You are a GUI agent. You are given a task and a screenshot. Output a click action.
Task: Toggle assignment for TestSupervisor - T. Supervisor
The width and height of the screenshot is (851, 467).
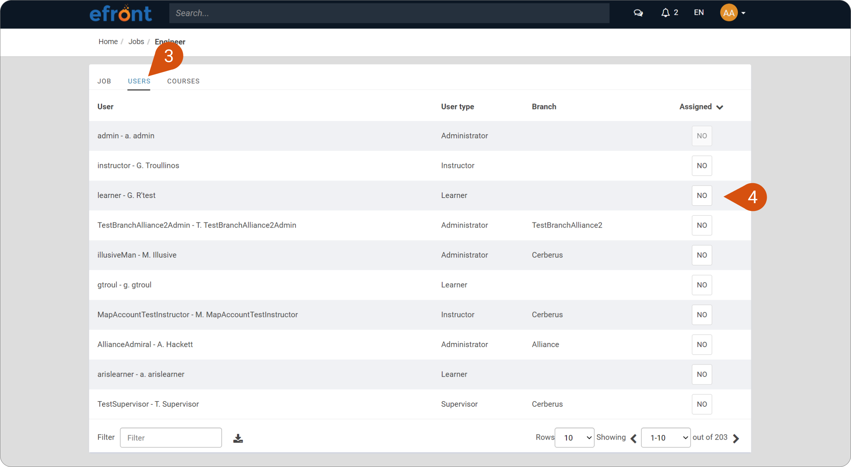click(x=702, y=404)
